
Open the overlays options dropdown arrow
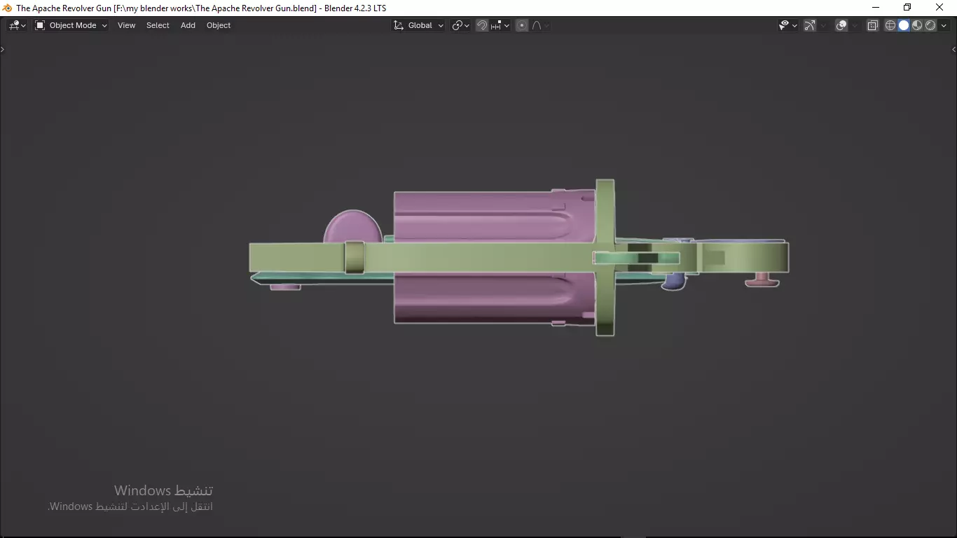point(855,25)
